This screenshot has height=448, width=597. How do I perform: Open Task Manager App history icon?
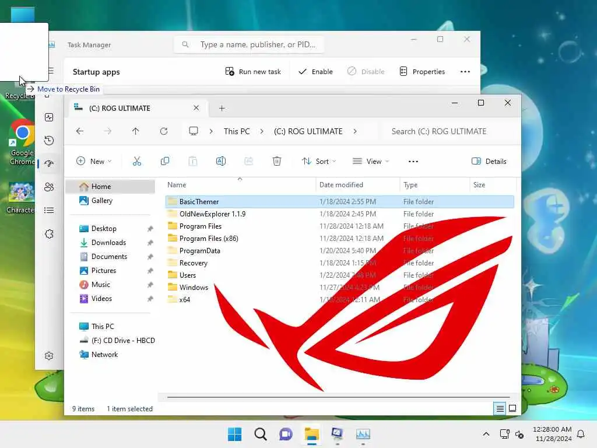click(x=49, y=141)
